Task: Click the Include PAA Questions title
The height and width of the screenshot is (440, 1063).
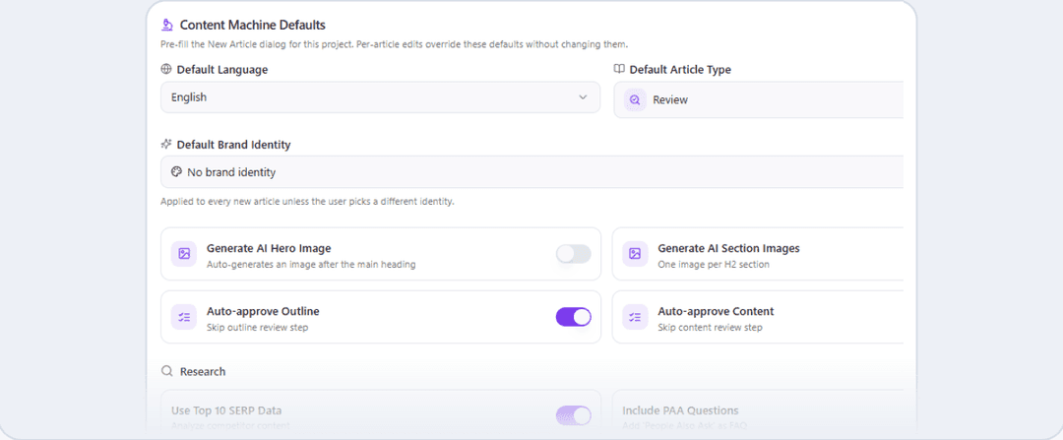Action: (x=681, y=410)
